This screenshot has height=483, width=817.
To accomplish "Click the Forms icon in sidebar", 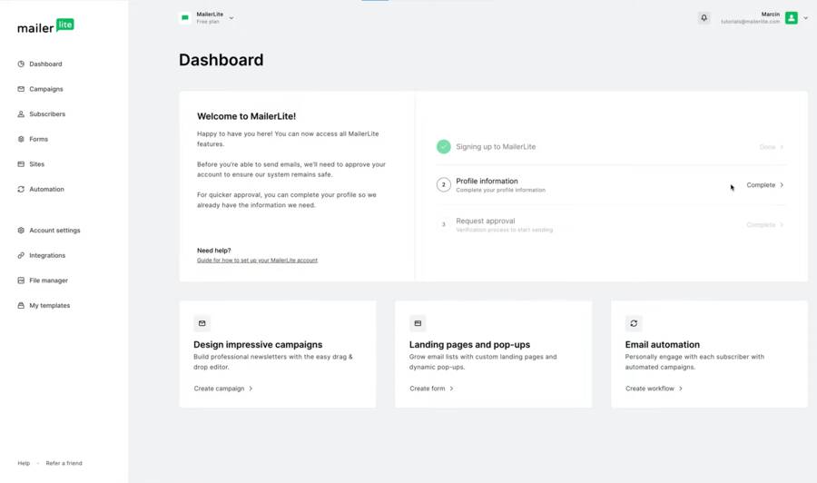I will pos(21,139).
